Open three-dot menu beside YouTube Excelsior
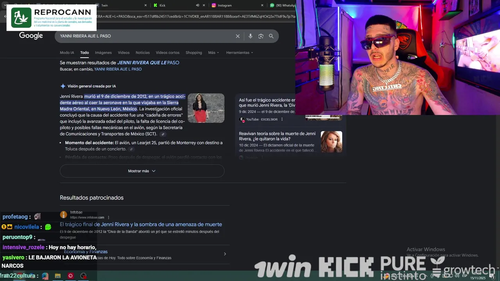500x281 pixels. 282,119
